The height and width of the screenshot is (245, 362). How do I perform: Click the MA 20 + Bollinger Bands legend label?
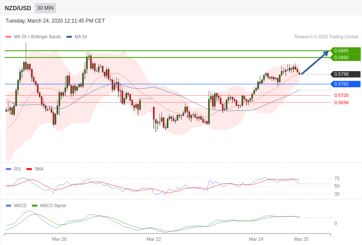(x=37, y=37)
